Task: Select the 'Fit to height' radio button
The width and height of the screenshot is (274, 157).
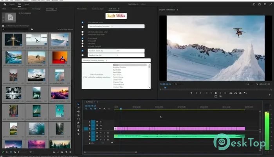Action: click(x=83, y=38)
